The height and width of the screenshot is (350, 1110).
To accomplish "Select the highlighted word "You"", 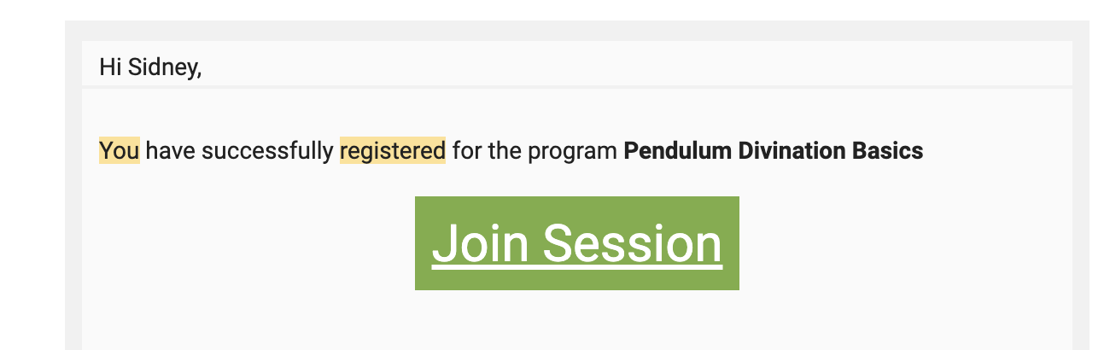I will pyautogui.click(x=120, y=151).
